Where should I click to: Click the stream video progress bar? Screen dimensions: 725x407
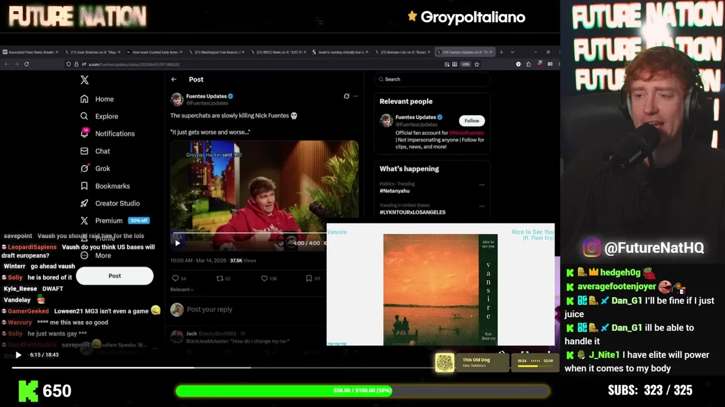pos(223,367)
